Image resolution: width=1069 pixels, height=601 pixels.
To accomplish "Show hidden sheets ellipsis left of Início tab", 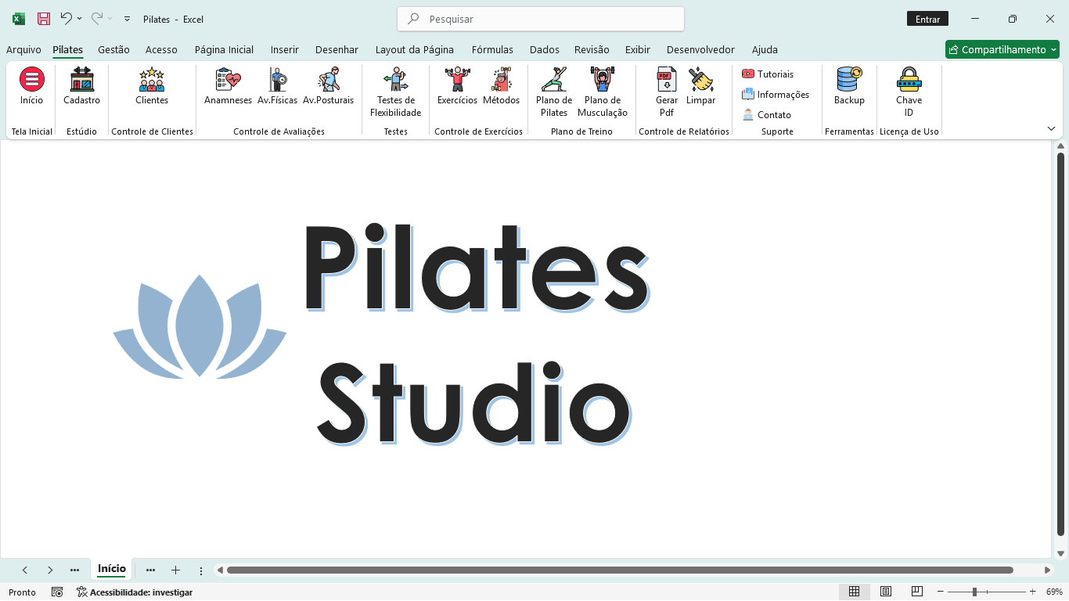I will (x=74, y=570).
